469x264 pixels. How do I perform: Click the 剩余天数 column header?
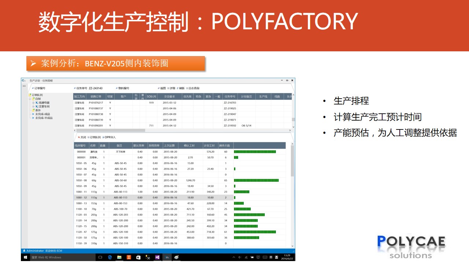225,146
